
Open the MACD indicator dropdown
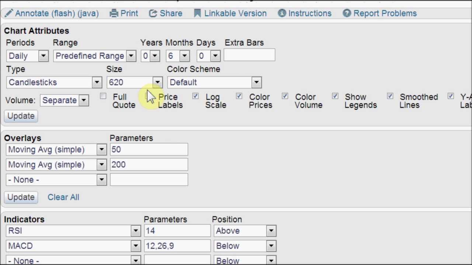tap(73, 246)
